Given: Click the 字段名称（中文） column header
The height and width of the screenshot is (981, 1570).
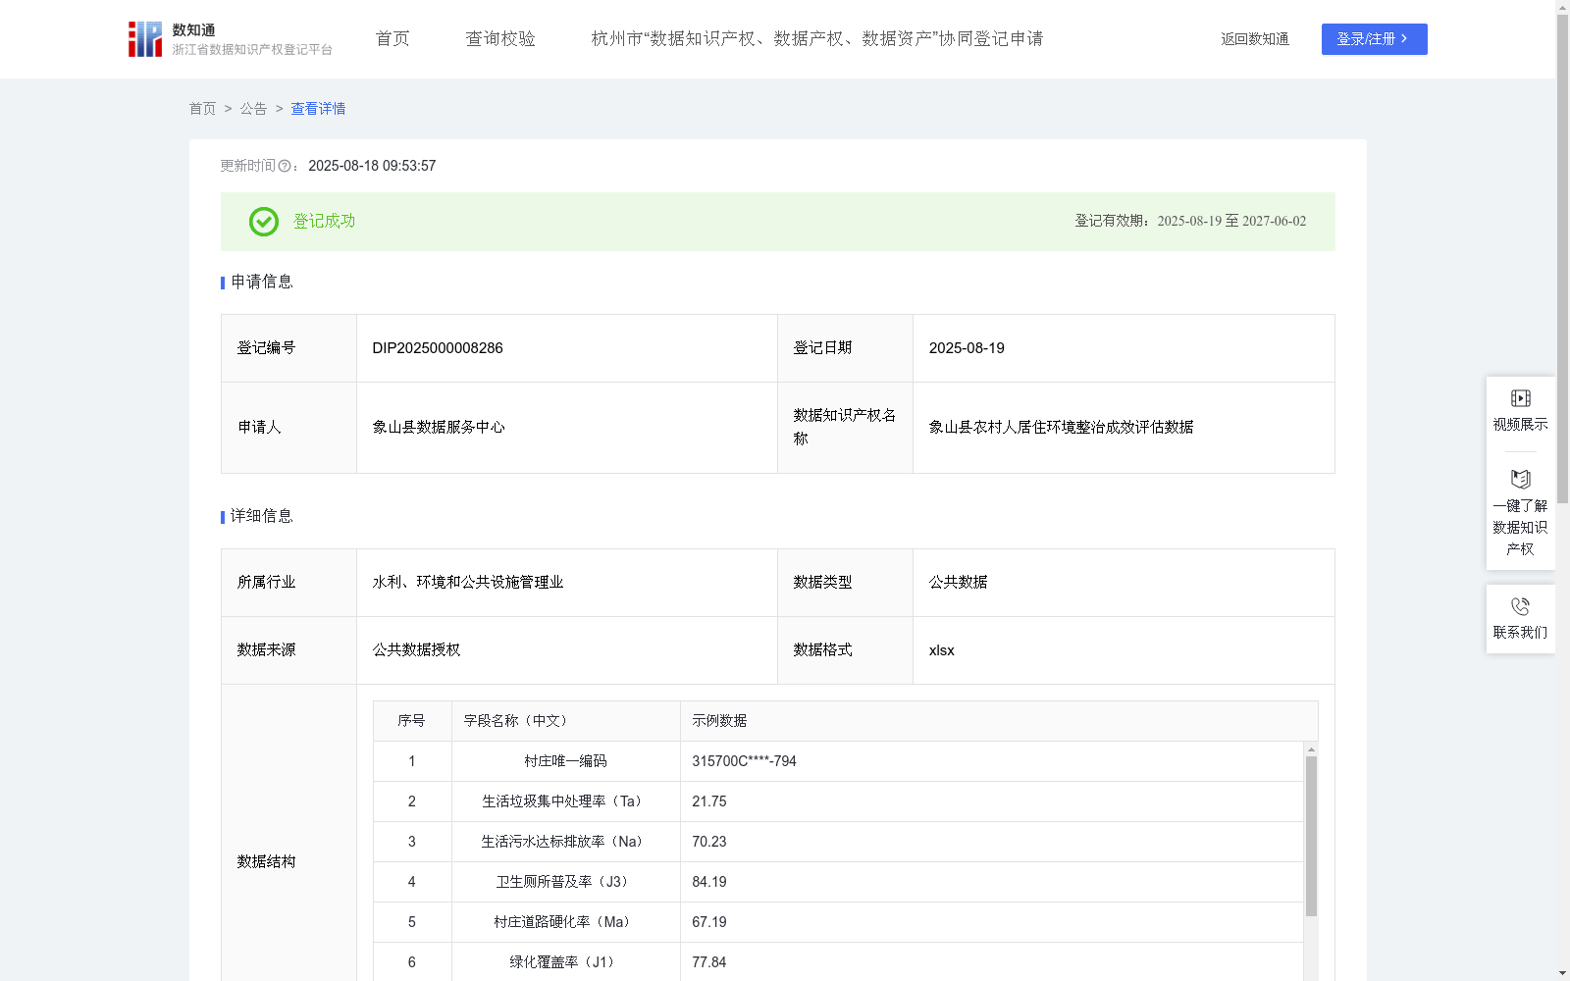Looking at the screenshot, I should coord(515,721).
